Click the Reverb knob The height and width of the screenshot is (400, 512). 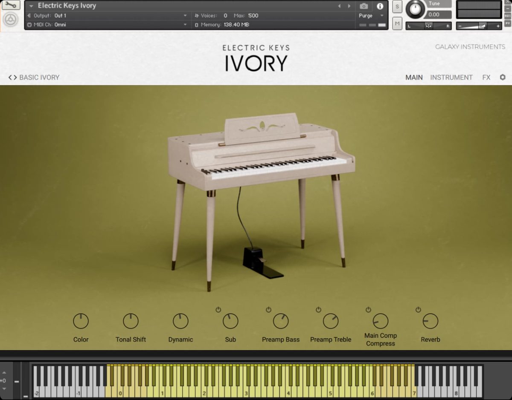pyautogui.click(x=431, y=321)
